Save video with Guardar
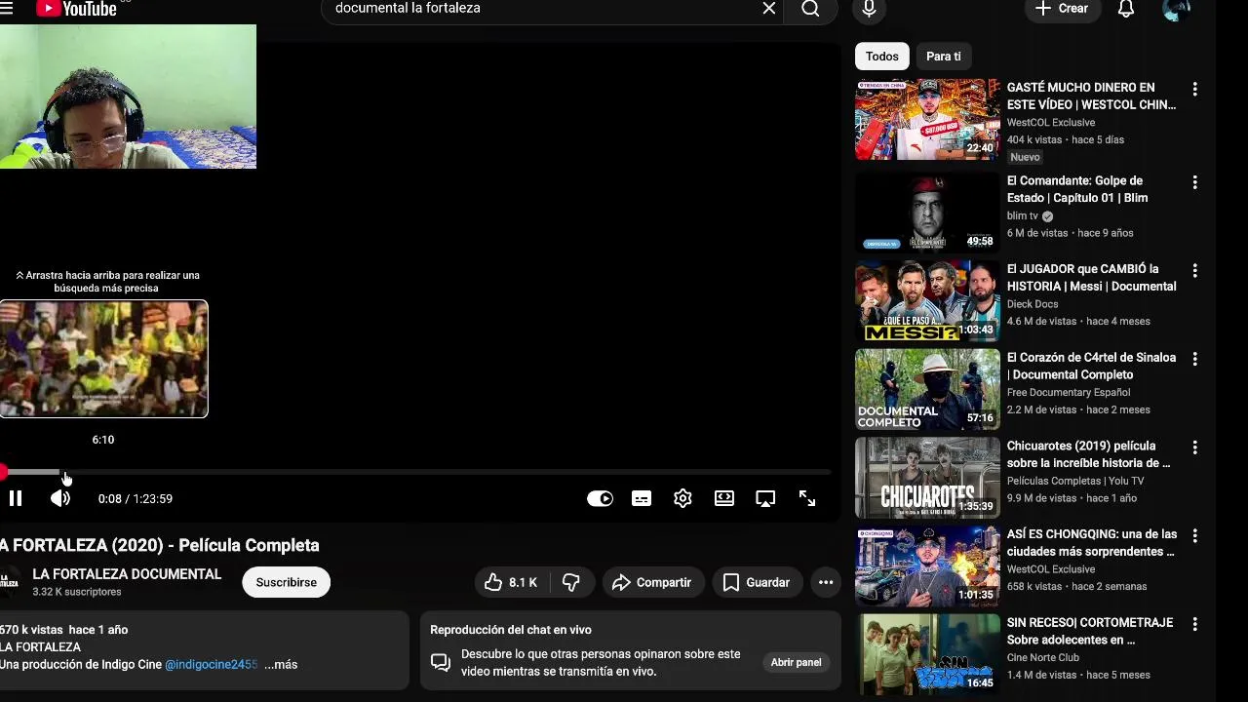 point(758,582)
